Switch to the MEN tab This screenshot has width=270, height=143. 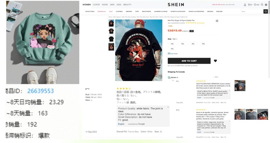click(112, 5)
